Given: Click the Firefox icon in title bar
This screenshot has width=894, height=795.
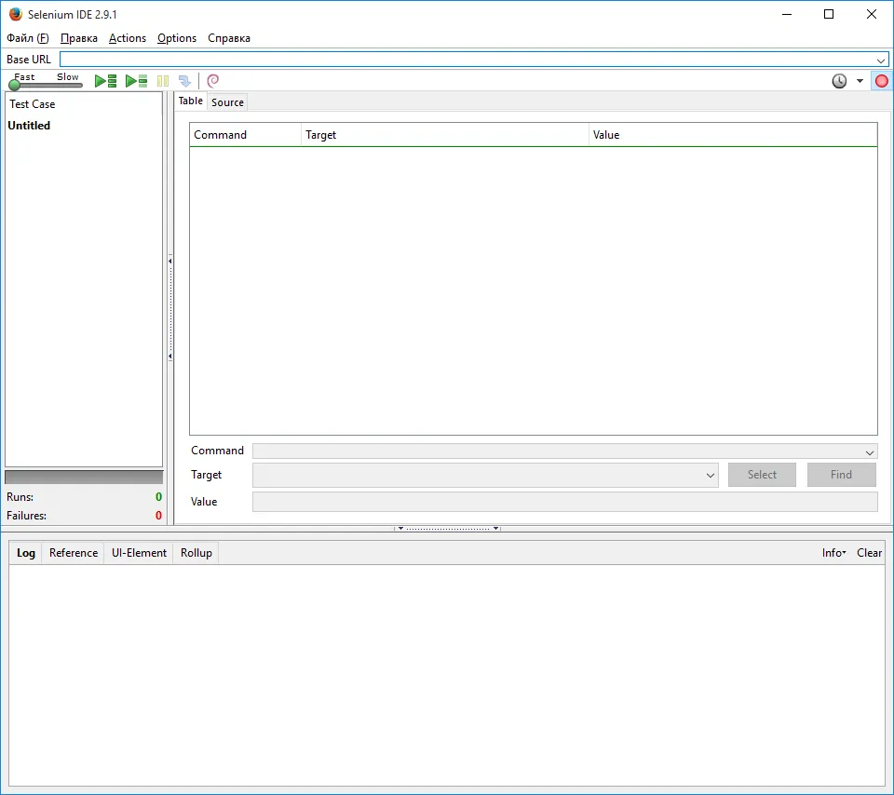Looking at the screenshot, I should pos(16,14).
